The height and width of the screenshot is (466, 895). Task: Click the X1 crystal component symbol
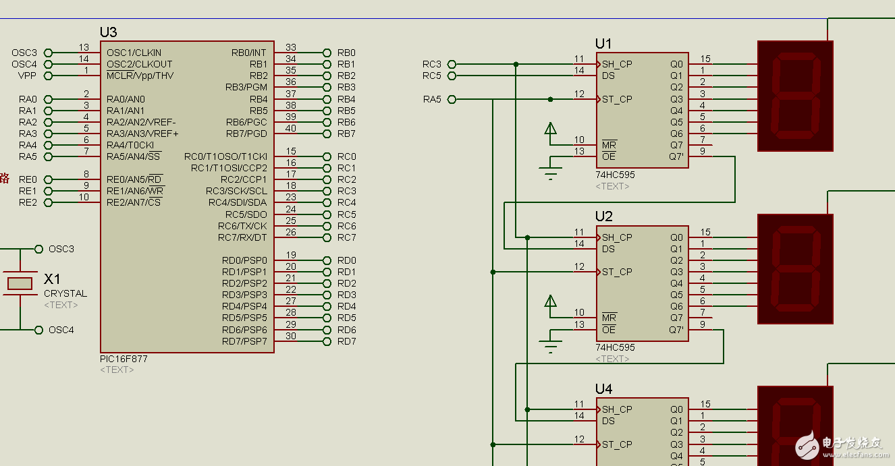click(20, 283)
